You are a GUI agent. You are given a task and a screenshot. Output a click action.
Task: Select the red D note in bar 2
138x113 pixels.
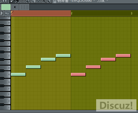click(123, 56)
